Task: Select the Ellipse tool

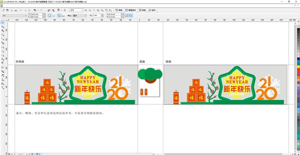Action: (x=2, y=51)
